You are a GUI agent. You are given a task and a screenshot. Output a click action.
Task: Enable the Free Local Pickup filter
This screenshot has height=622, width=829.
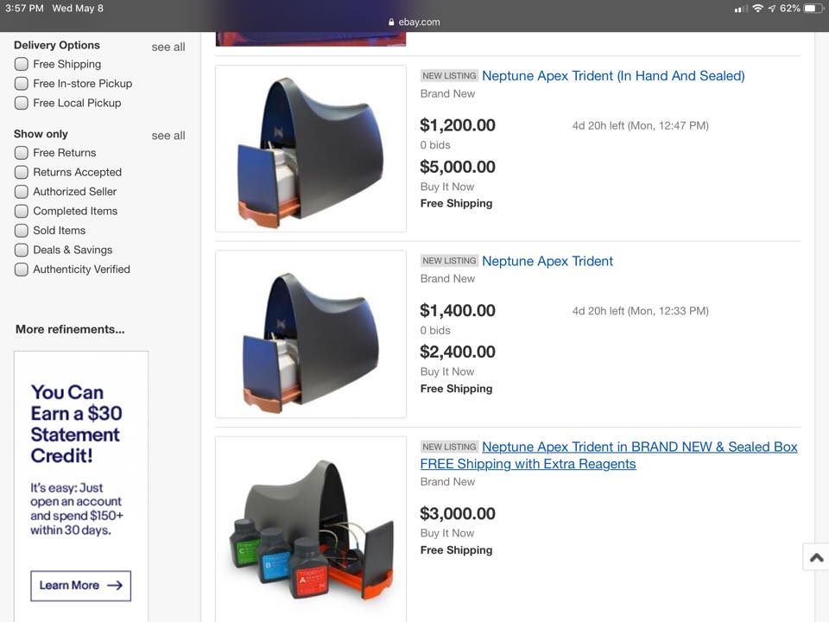[x=21, y=103]
